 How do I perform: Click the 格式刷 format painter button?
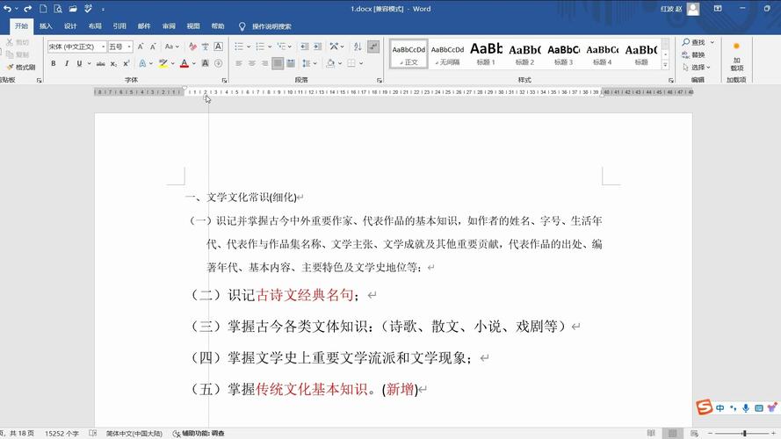20,68
